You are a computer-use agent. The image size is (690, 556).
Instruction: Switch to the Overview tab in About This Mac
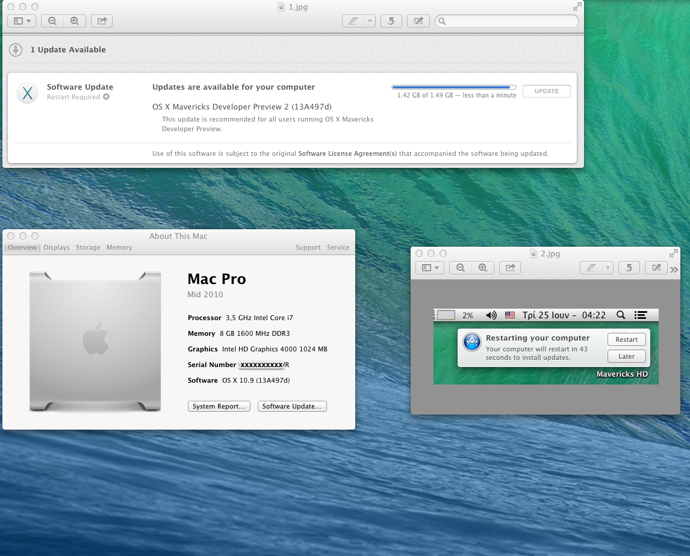(22, 247)
